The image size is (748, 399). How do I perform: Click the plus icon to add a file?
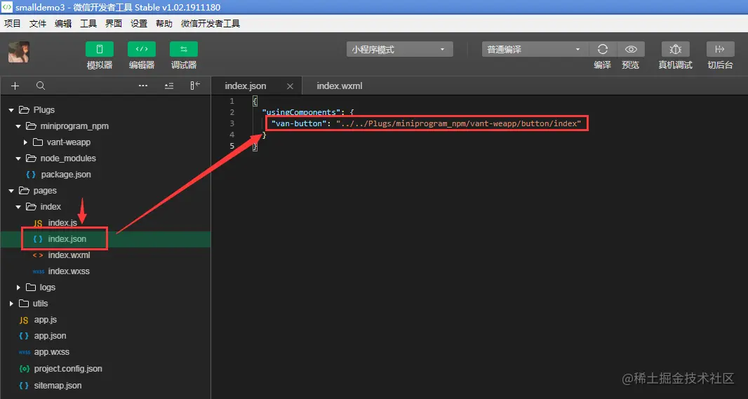click(x=15, y=86)
